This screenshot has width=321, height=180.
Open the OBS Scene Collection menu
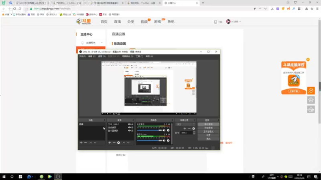128,56
